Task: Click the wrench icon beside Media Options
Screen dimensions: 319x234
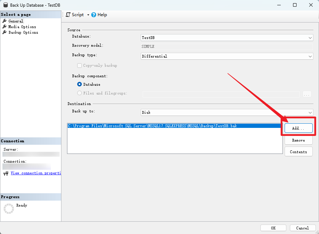Action: coord(5,27)
